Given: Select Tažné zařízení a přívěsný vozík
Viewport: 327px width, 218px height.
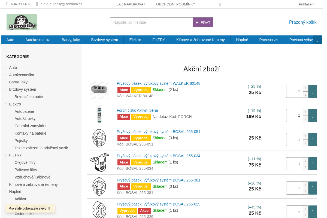Looking at the screenshot, I should tap(41, 148).
